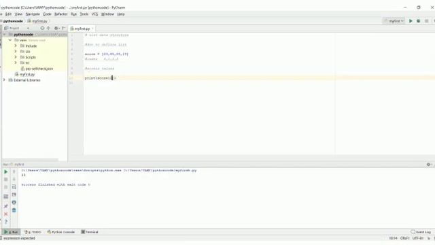Open the Tools menu
The width and height of the screenshot is (435, 245).
[84, 14]
